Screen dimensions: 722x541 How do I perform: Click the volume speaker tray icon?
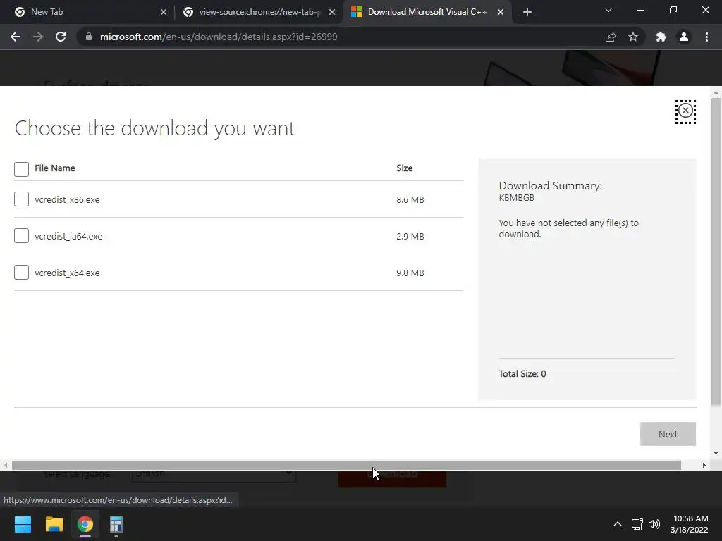pos(654,524)
